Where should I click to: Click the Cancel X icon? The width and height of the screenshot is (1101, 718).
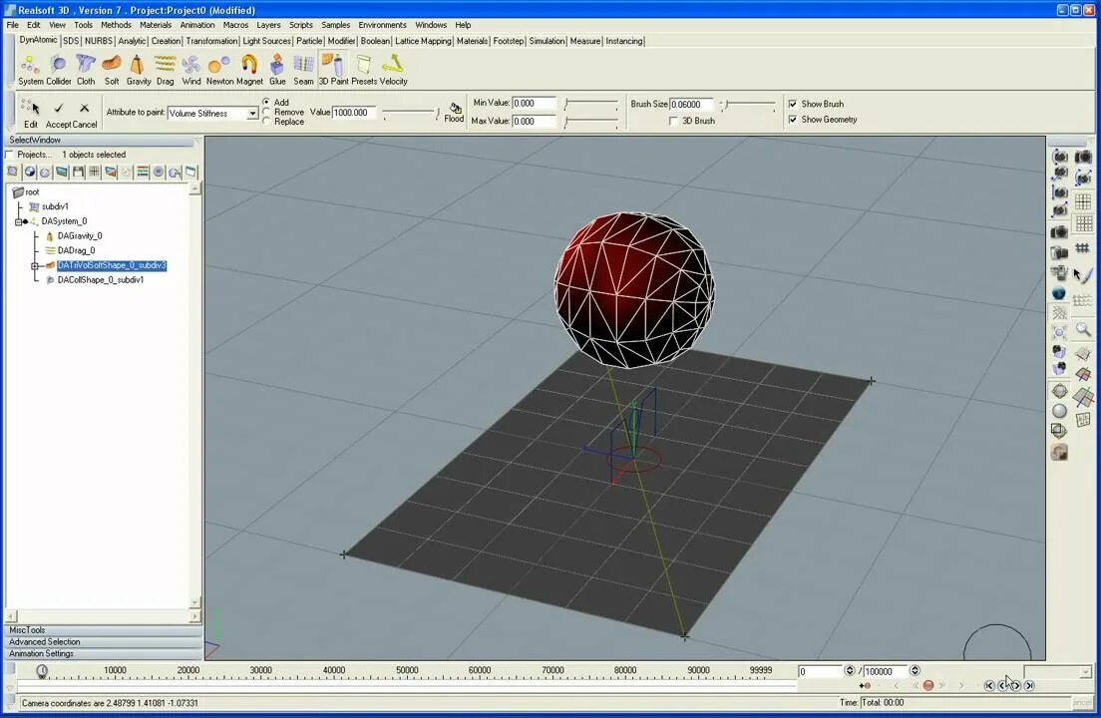(84, 108)
